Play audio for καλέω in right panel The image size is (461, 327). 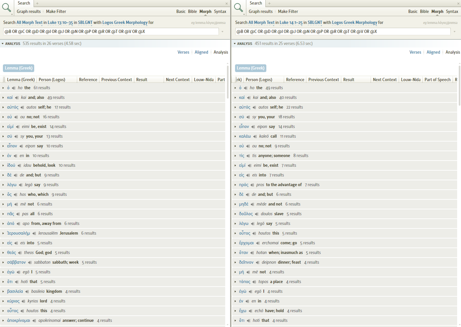tap(255, 136)
